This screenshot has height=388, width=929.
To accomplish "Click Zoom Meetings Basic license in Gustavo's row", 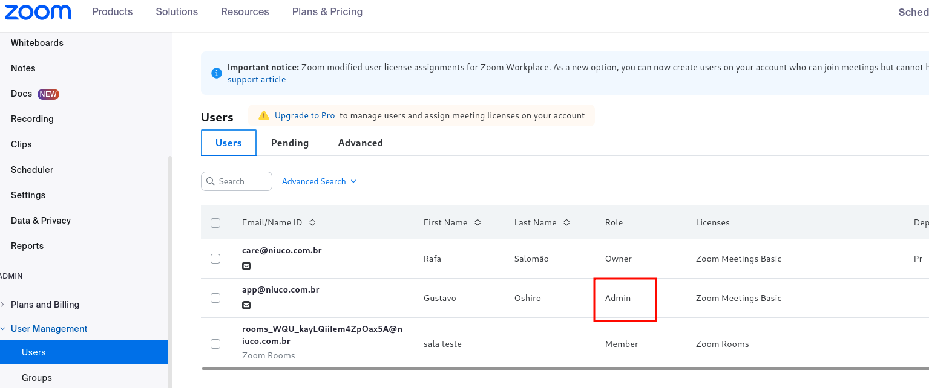I will [738, 298].
